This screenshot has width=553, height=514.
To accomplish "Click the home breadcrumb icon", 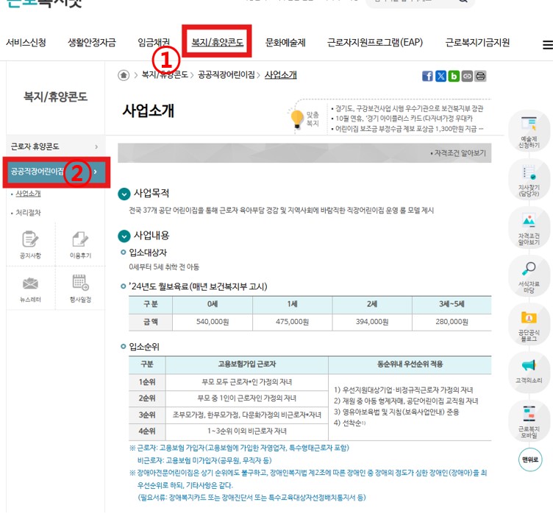I will tap(124, 75).
